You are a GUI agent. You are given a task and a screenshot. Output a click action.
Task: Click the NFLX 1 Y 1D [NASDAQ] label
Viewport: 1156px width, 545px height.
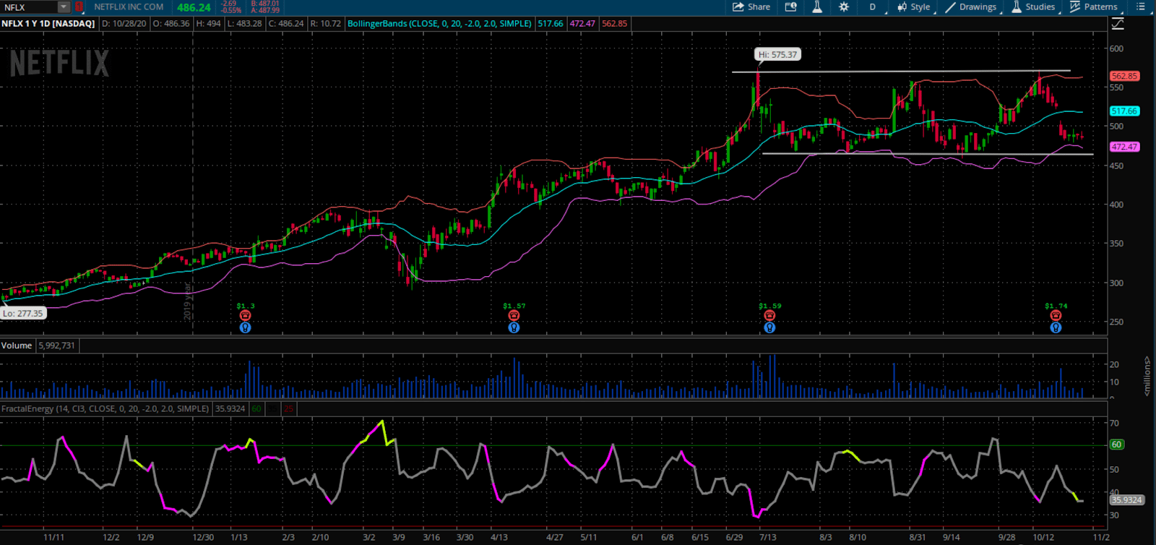(x=48, y=24)
